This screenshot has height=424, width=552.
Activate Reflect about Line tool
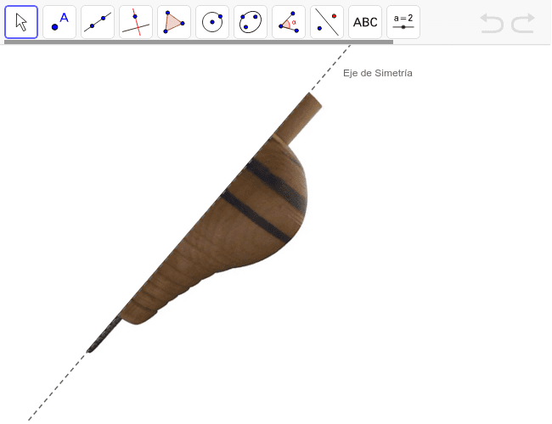click(x=327, y=22)
